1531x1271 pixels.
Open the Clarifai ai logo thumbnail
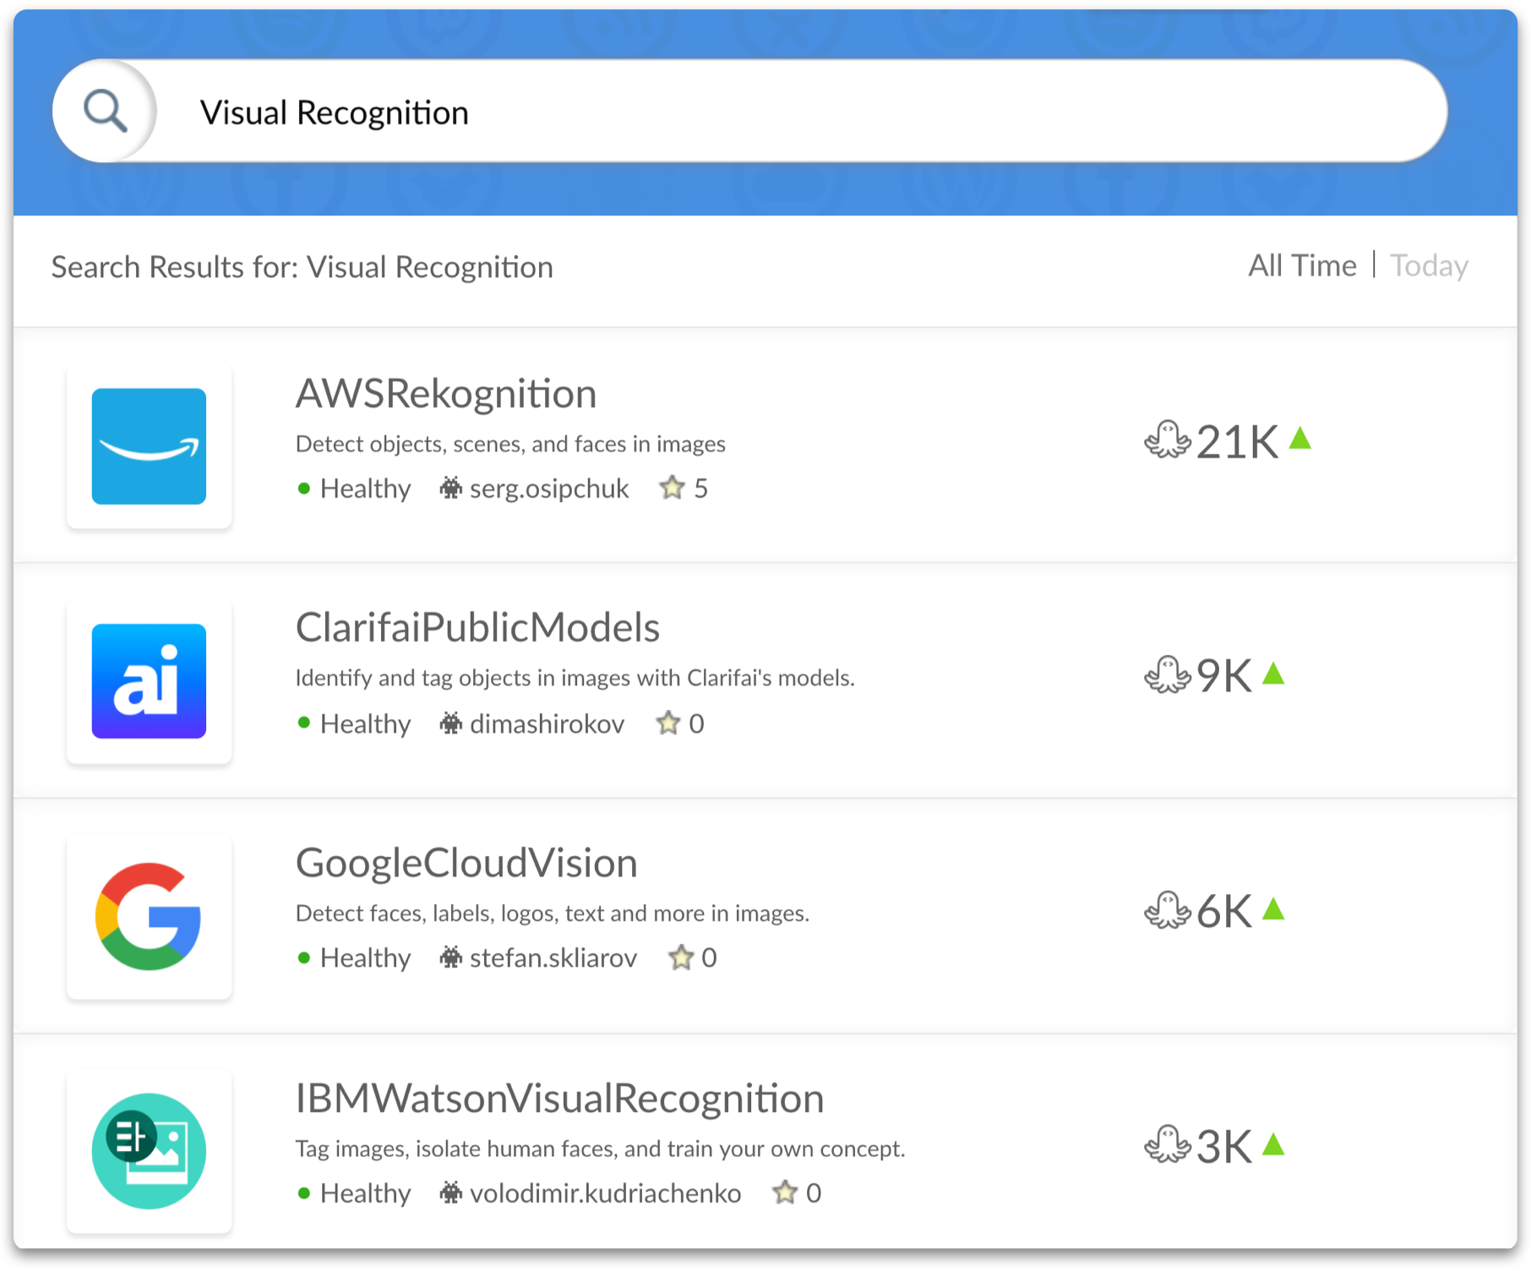pyautogui.click(x=149, y=681)
